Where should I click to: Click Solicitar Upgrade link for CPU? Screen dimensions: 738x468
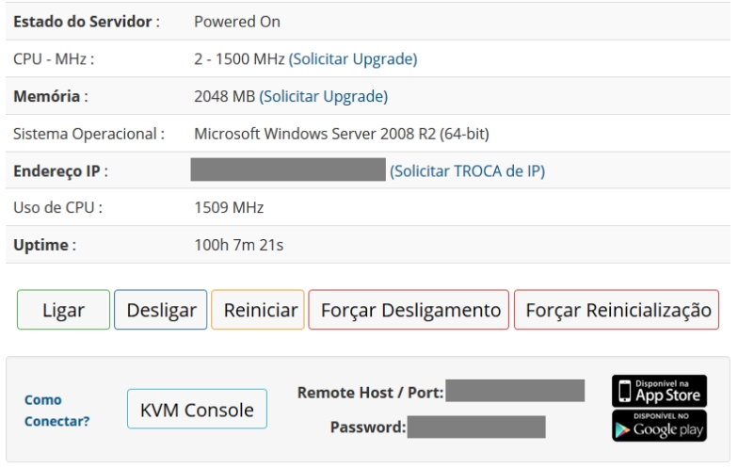[353, 59]
